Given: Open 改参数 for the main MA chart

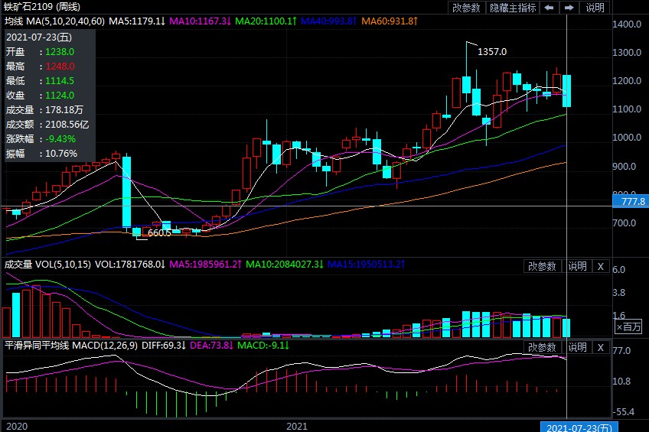Looking at the screenshot, I should click(466, 8).
